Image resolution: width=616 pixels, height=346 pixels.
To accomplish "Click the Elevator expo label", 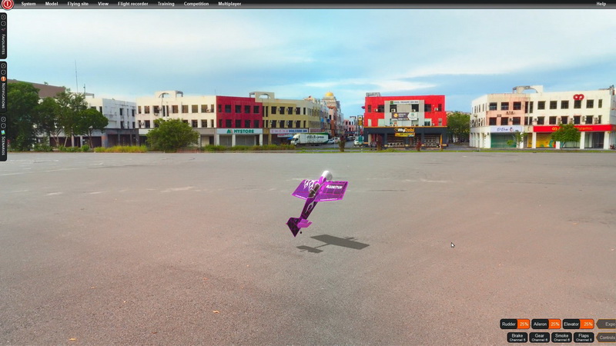I will (571, 324).
